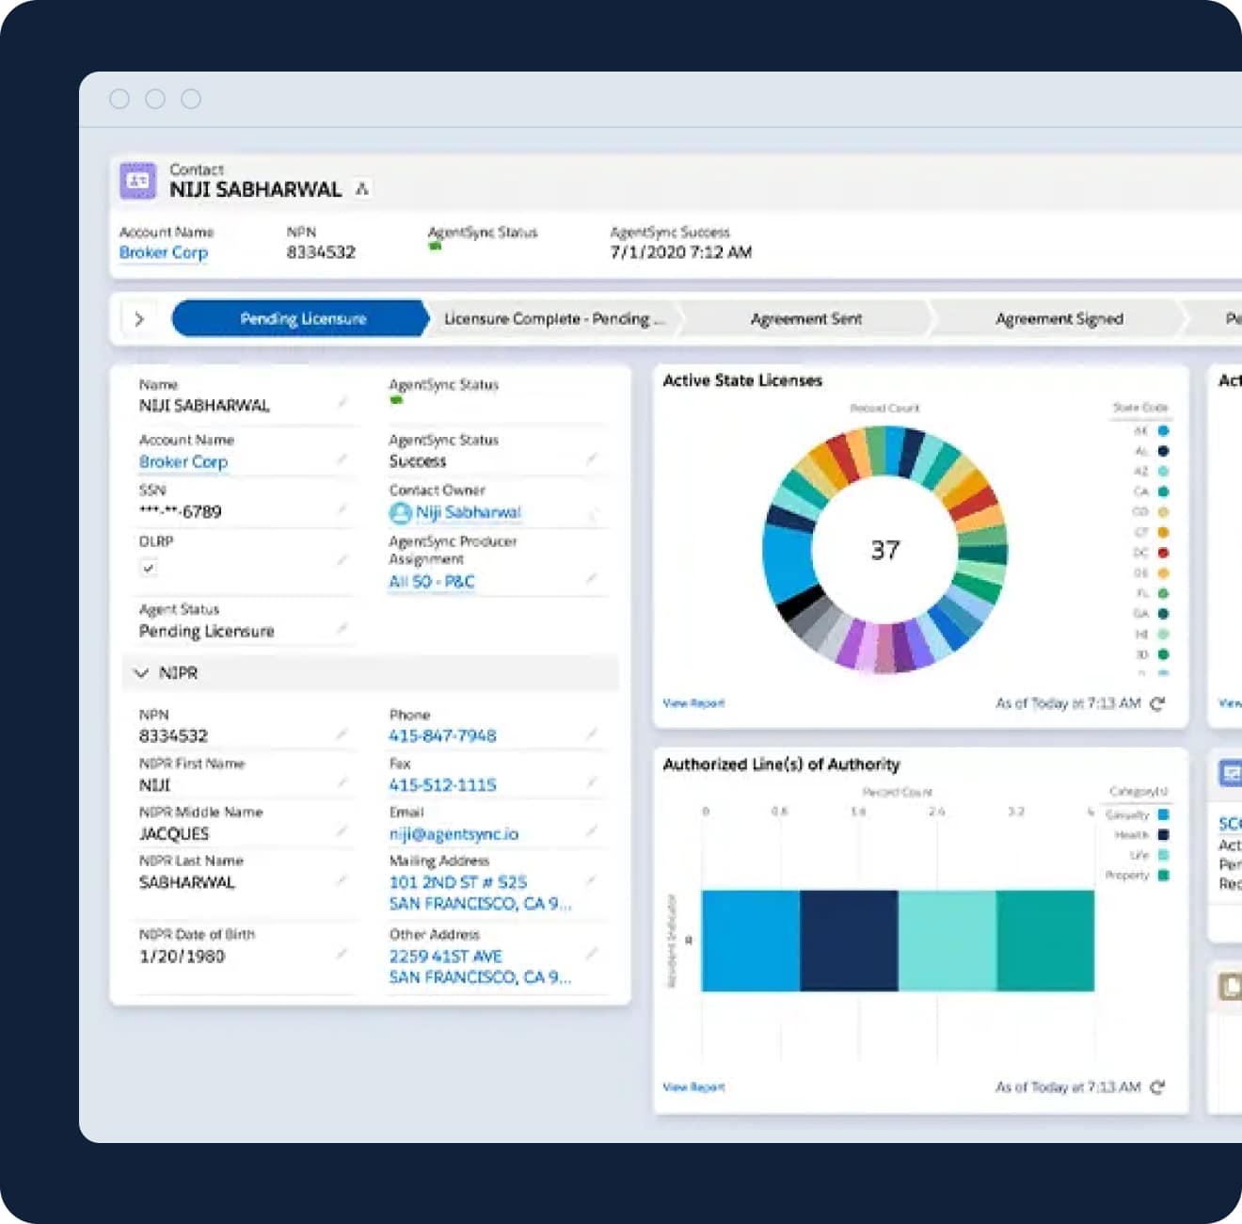The image size is (1242, 1224).
Task: Select the Agreement Signed stage
Action: click(x=1059, y=319)
